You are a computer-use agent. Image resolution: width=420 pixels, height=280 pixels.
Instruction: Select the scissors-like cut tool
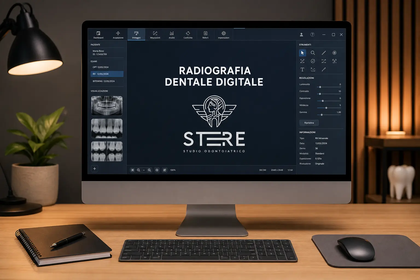point(334,61)
